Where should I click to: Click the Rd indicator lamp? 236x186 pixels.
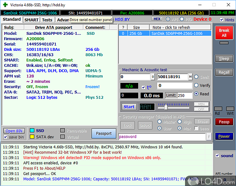[218, 109]
